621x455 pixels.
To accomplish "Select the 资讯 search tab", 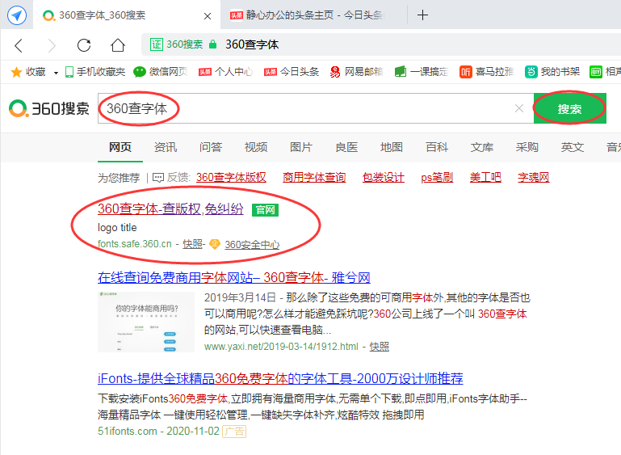I will [166, 147].
